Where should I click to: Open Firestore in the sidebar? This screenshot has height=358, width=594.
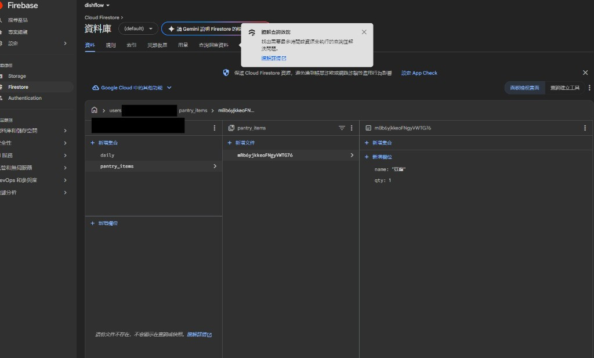click(x=18, y=87)
